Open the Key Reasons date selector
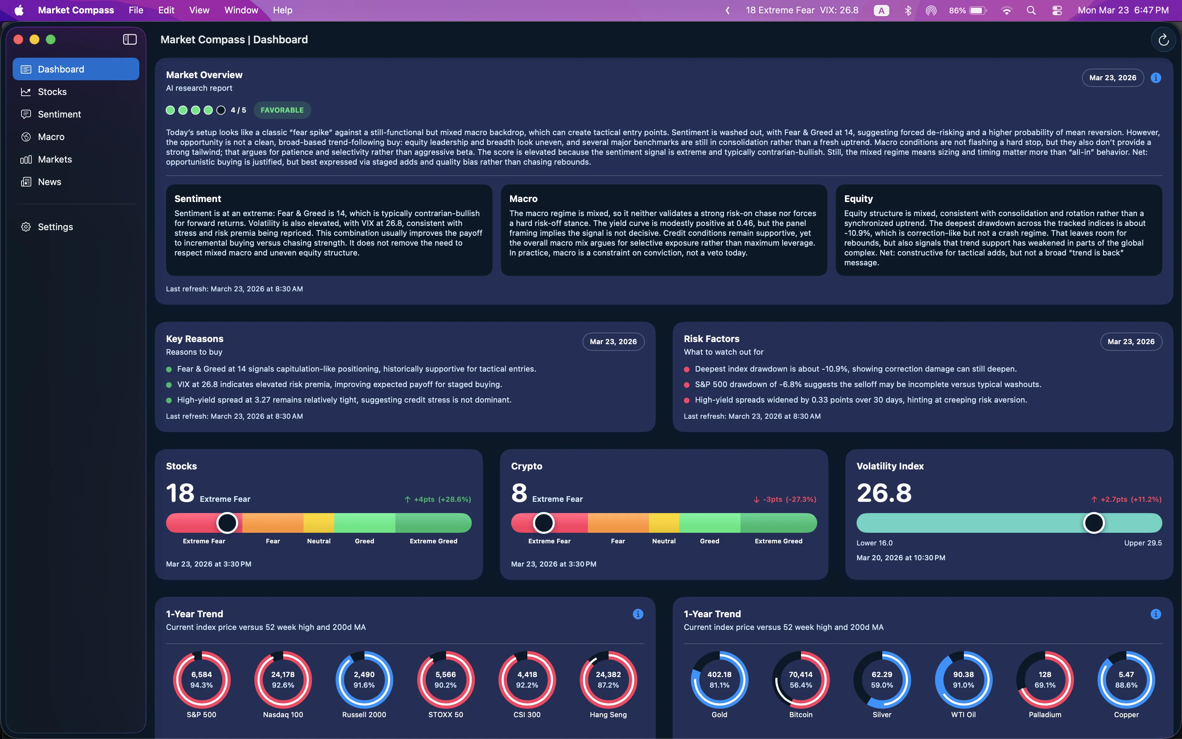Viewport: 1182px width, 739px height. tap(613, 342)
